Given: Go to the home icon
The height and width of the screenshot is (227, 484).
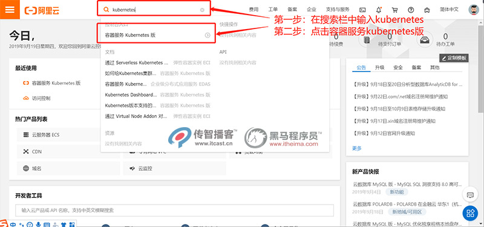Looking at the screenshot, I should coord(427,10).
